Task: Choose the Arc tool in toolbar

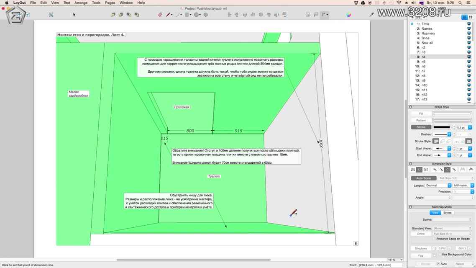Action: tap(177, 15)
